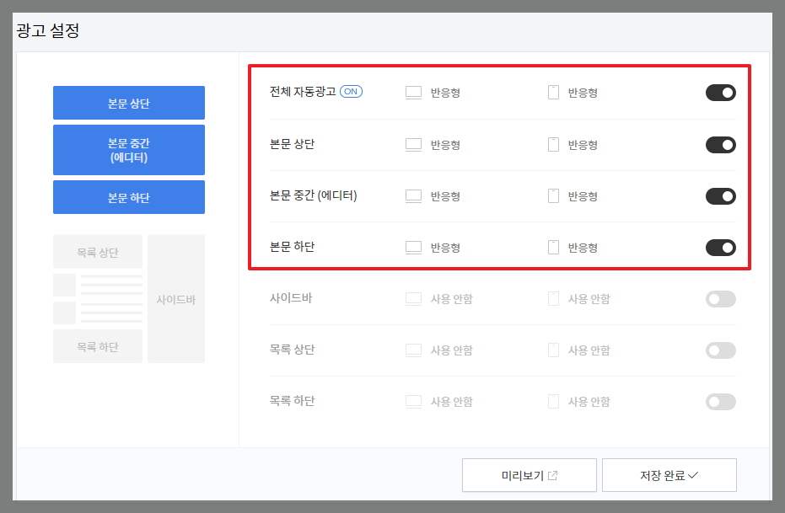Click mobile 사용 안함 text in 목록 하단 row

coord(589,402)
